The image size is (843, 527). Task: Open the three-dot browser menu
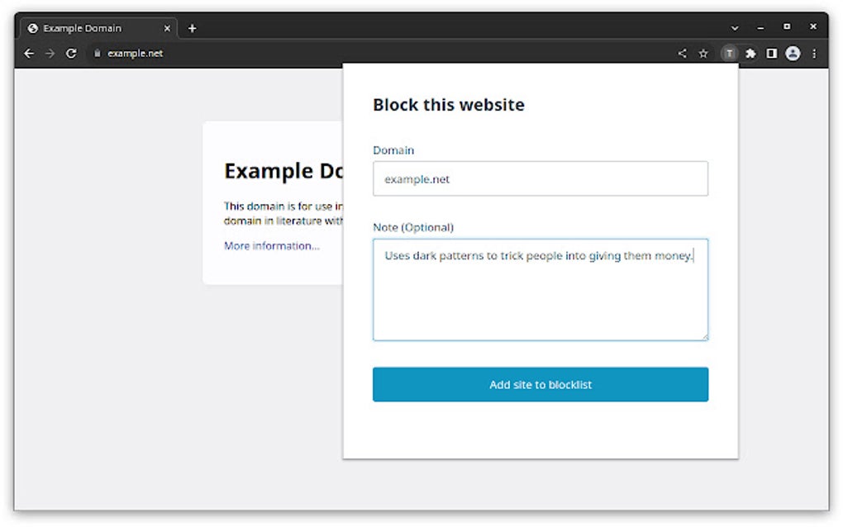(x=815, y=53)
